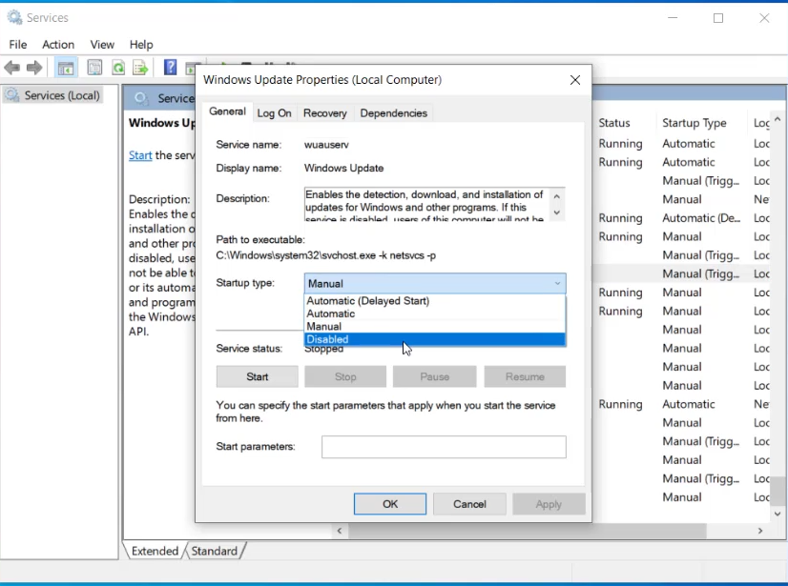Select Services (Local) in the console tree

[53, 95]
